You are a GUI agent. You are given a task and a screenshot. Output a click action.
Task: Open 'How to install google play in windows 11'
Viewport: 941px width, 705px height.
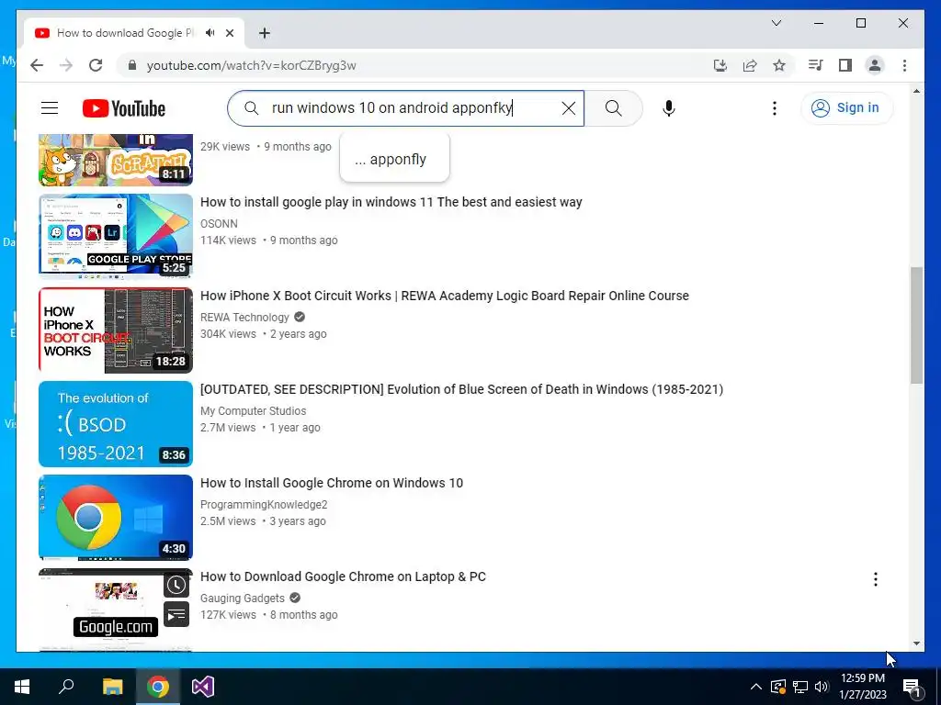(x=391, y=202)
